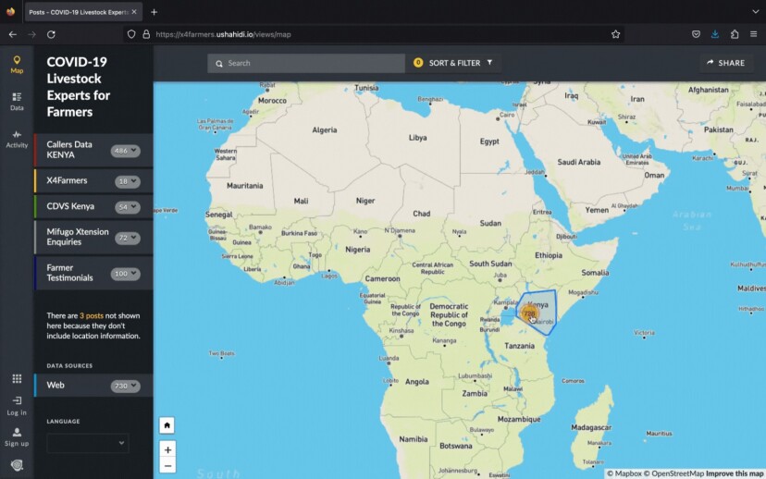This screenshot has height=479, width=766.
Task: Bookmark page with star icon
Action: [x=615, y=34]
